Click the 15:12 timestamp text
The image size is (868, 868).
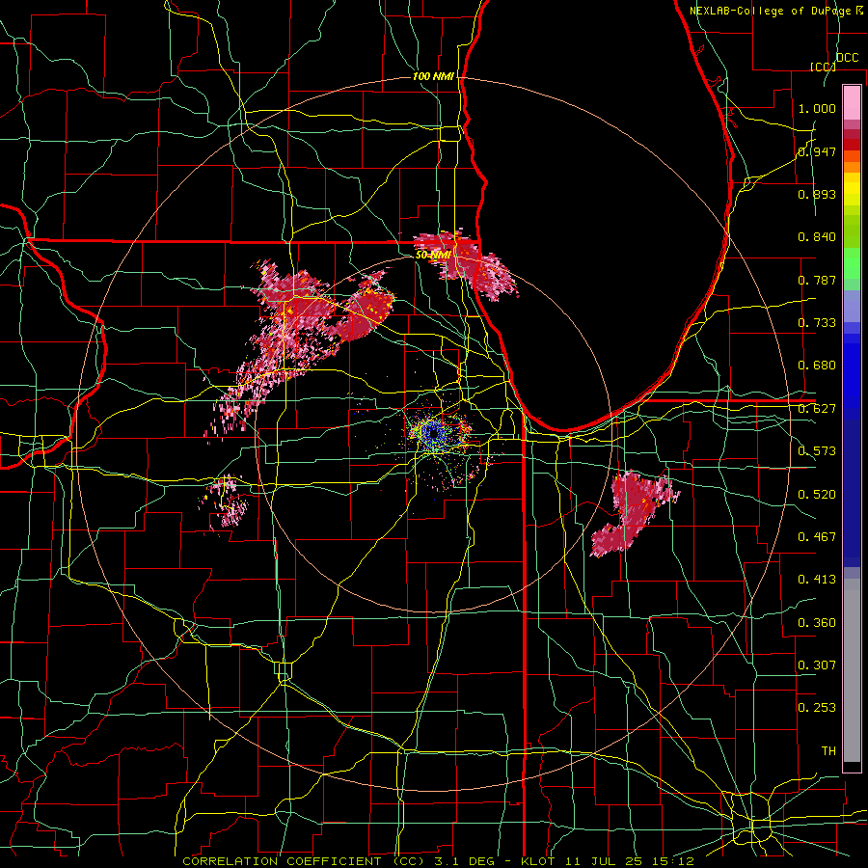(x=673, y=861)
